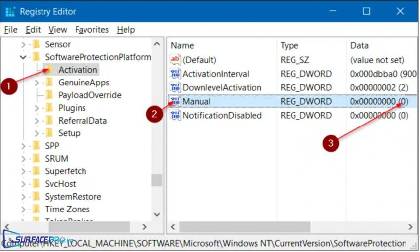Click the Manual DWORD value icon
Screen dimensions: 420x252
175,101
